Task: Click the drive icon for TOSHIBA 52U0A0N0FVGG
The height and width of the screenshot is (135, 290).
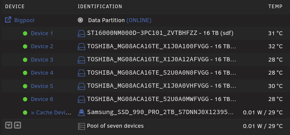Action: point(81,73)
